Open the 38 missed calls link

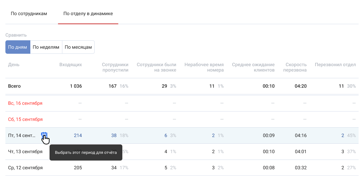click(114, 136)
